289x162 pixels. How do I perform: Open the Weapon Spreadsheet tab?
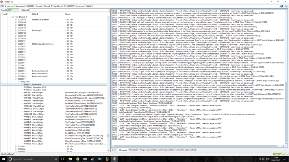[148, 150]
